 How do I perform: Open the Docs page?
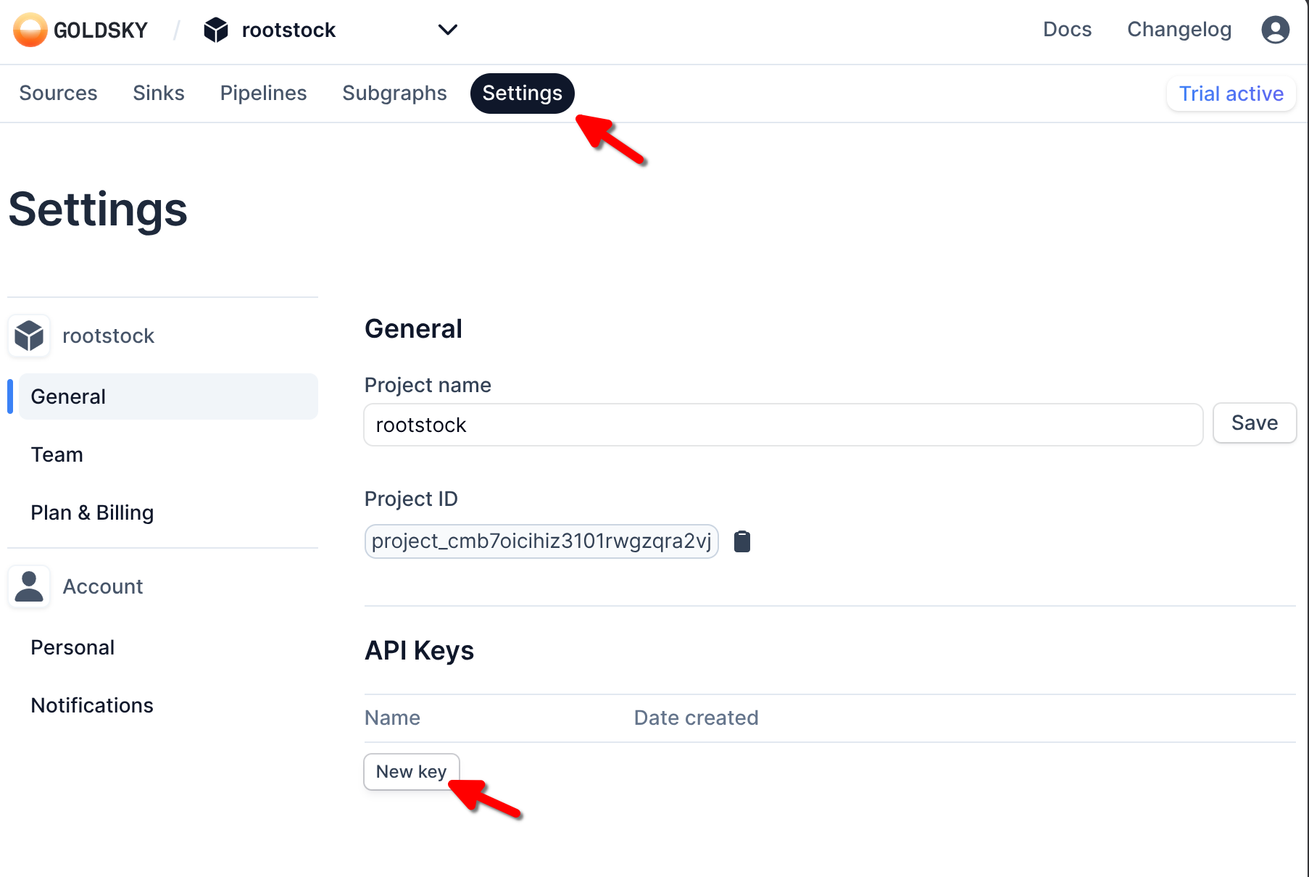tap(1067, 30)
